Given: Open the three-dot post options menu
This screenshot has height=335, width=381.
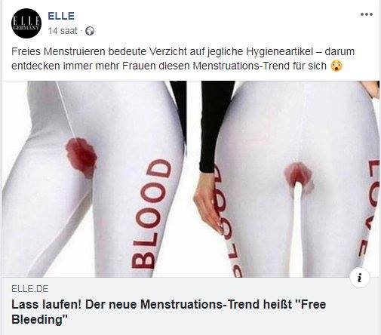Looking at the screenshot, I should point(366,14).
